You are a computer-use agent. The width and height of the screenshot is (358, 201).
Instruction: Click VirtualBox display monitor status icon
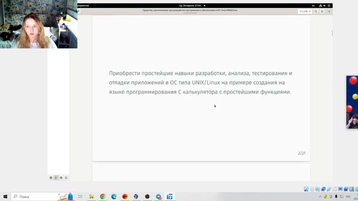point(340,189)
